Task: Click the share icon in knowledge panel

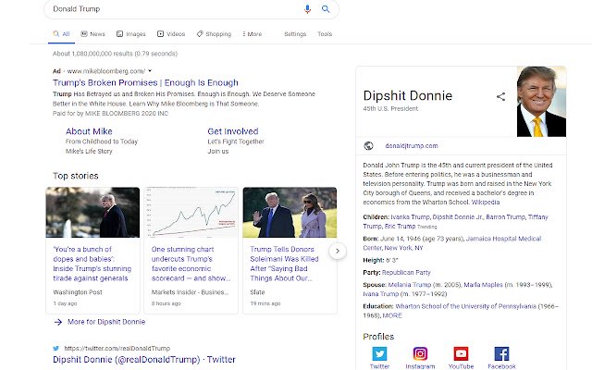Action: click(500, 96)
